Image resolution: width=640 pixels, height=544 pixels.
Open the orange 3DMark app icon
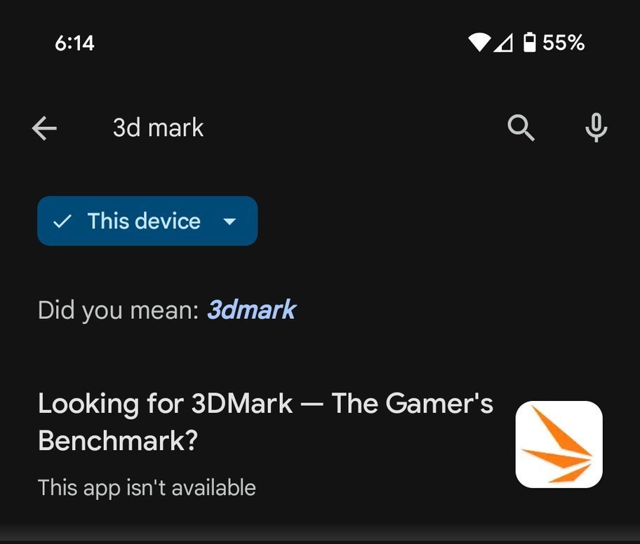559,444
